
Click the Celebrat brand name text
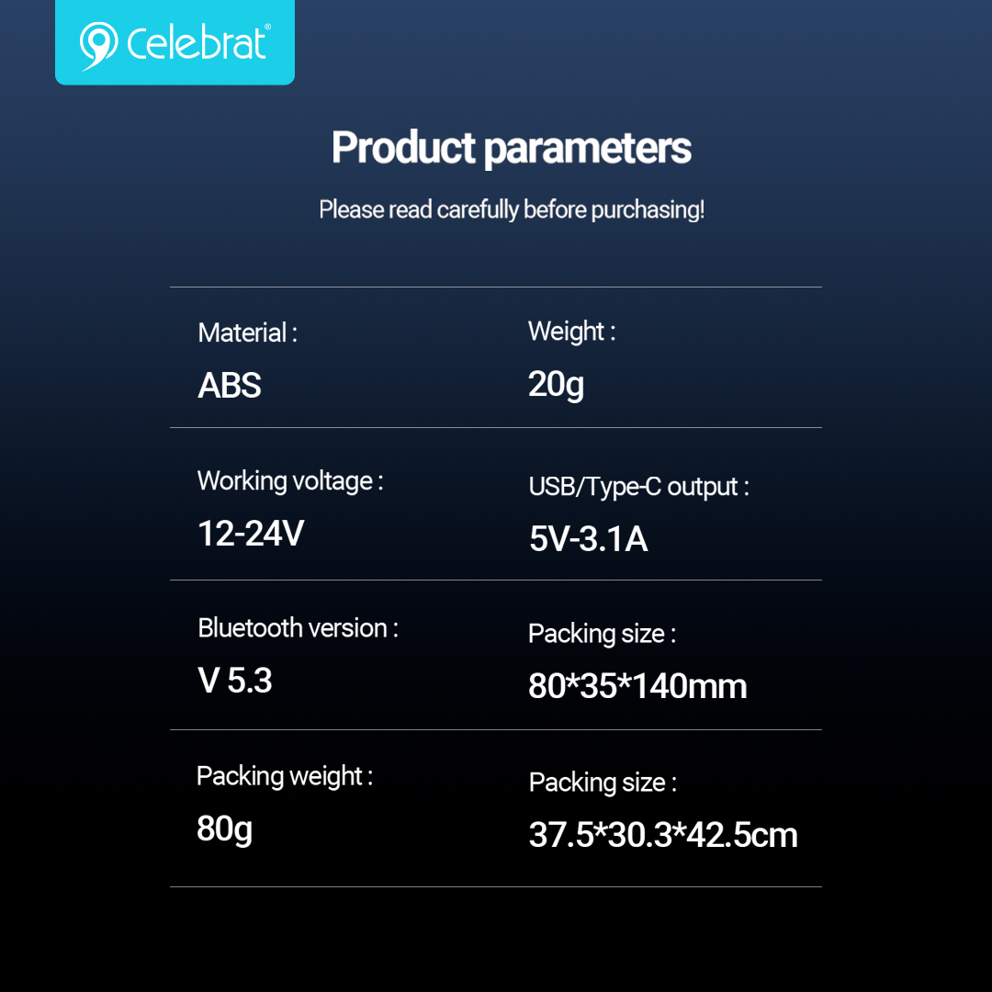[x=198, y=43]
